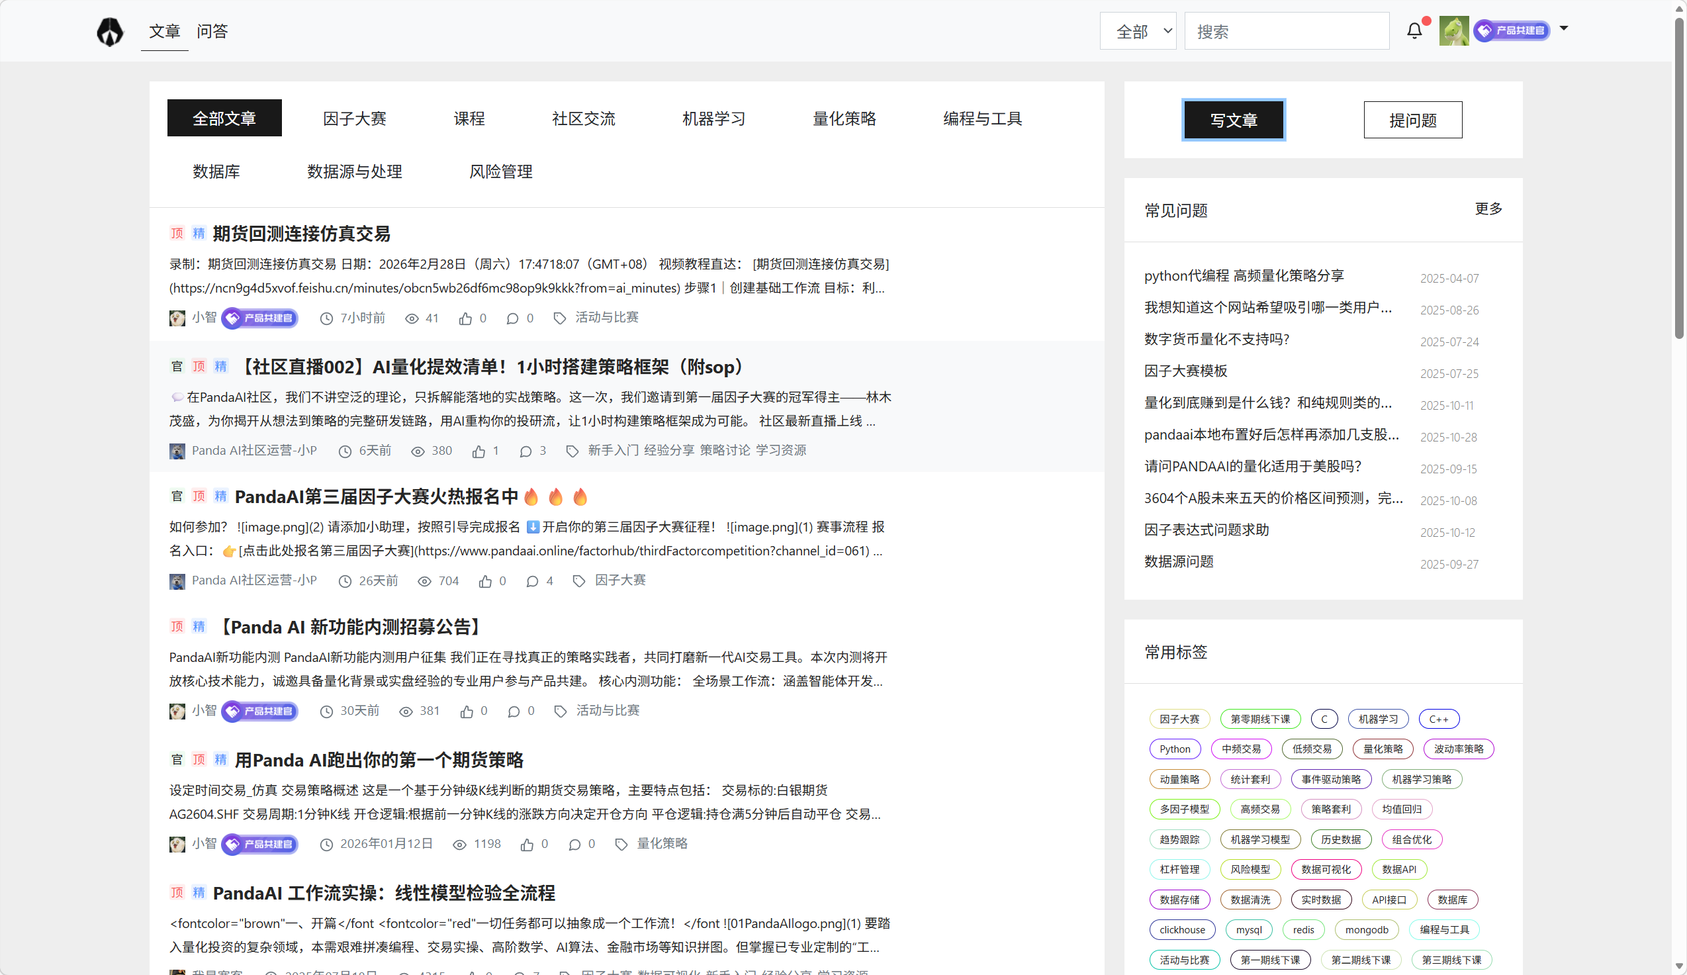Select the 全部文章 category tab

point(224,118)
